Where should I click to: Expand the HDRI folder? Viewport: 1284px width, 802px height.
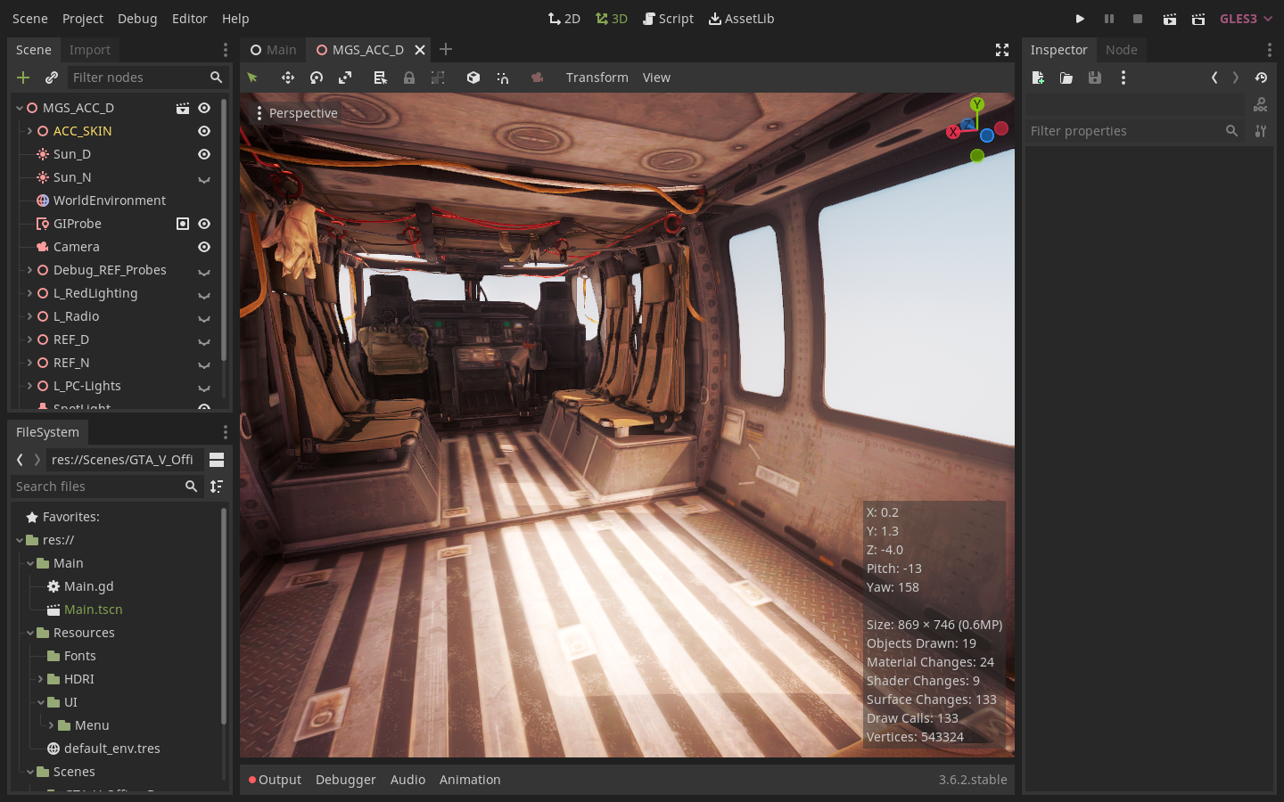pos(40,679)
